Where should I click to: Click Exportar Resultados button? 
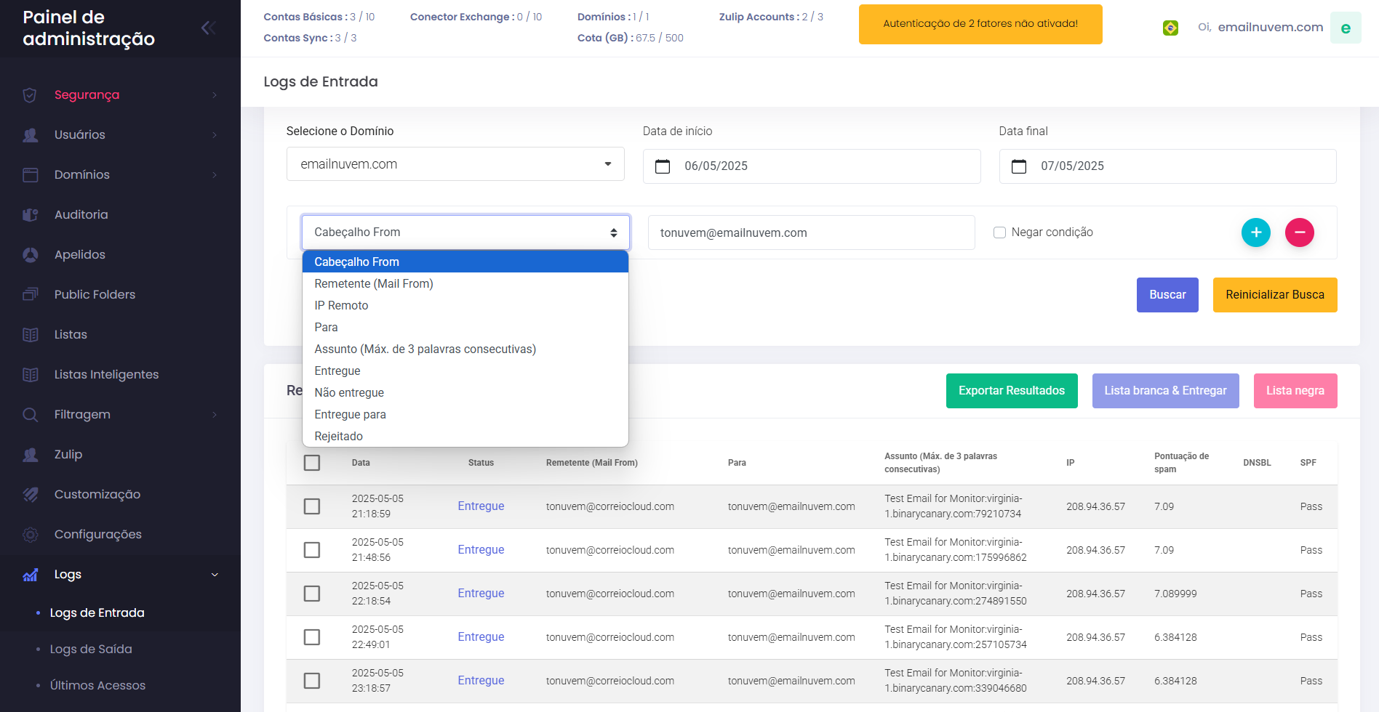pyautogui.click(x=1011, y=391)
